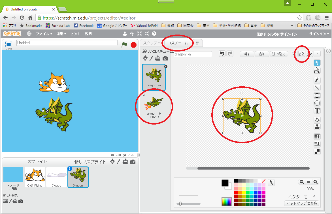Activate the eyedropper color picker tool
Screen dimensions: 332x214
pyautogui.click(x=271, y=183)
